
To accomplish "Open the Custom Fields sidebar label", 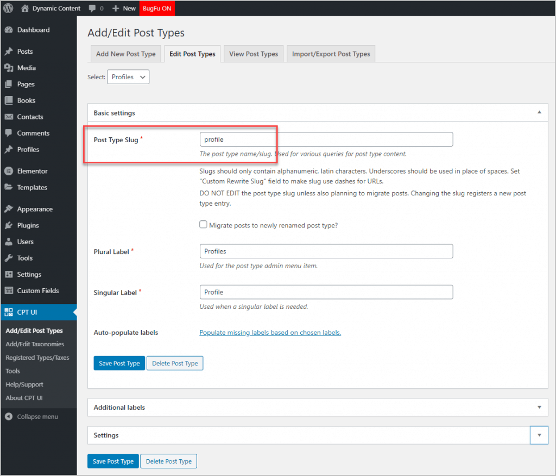I will coord(38,290).
